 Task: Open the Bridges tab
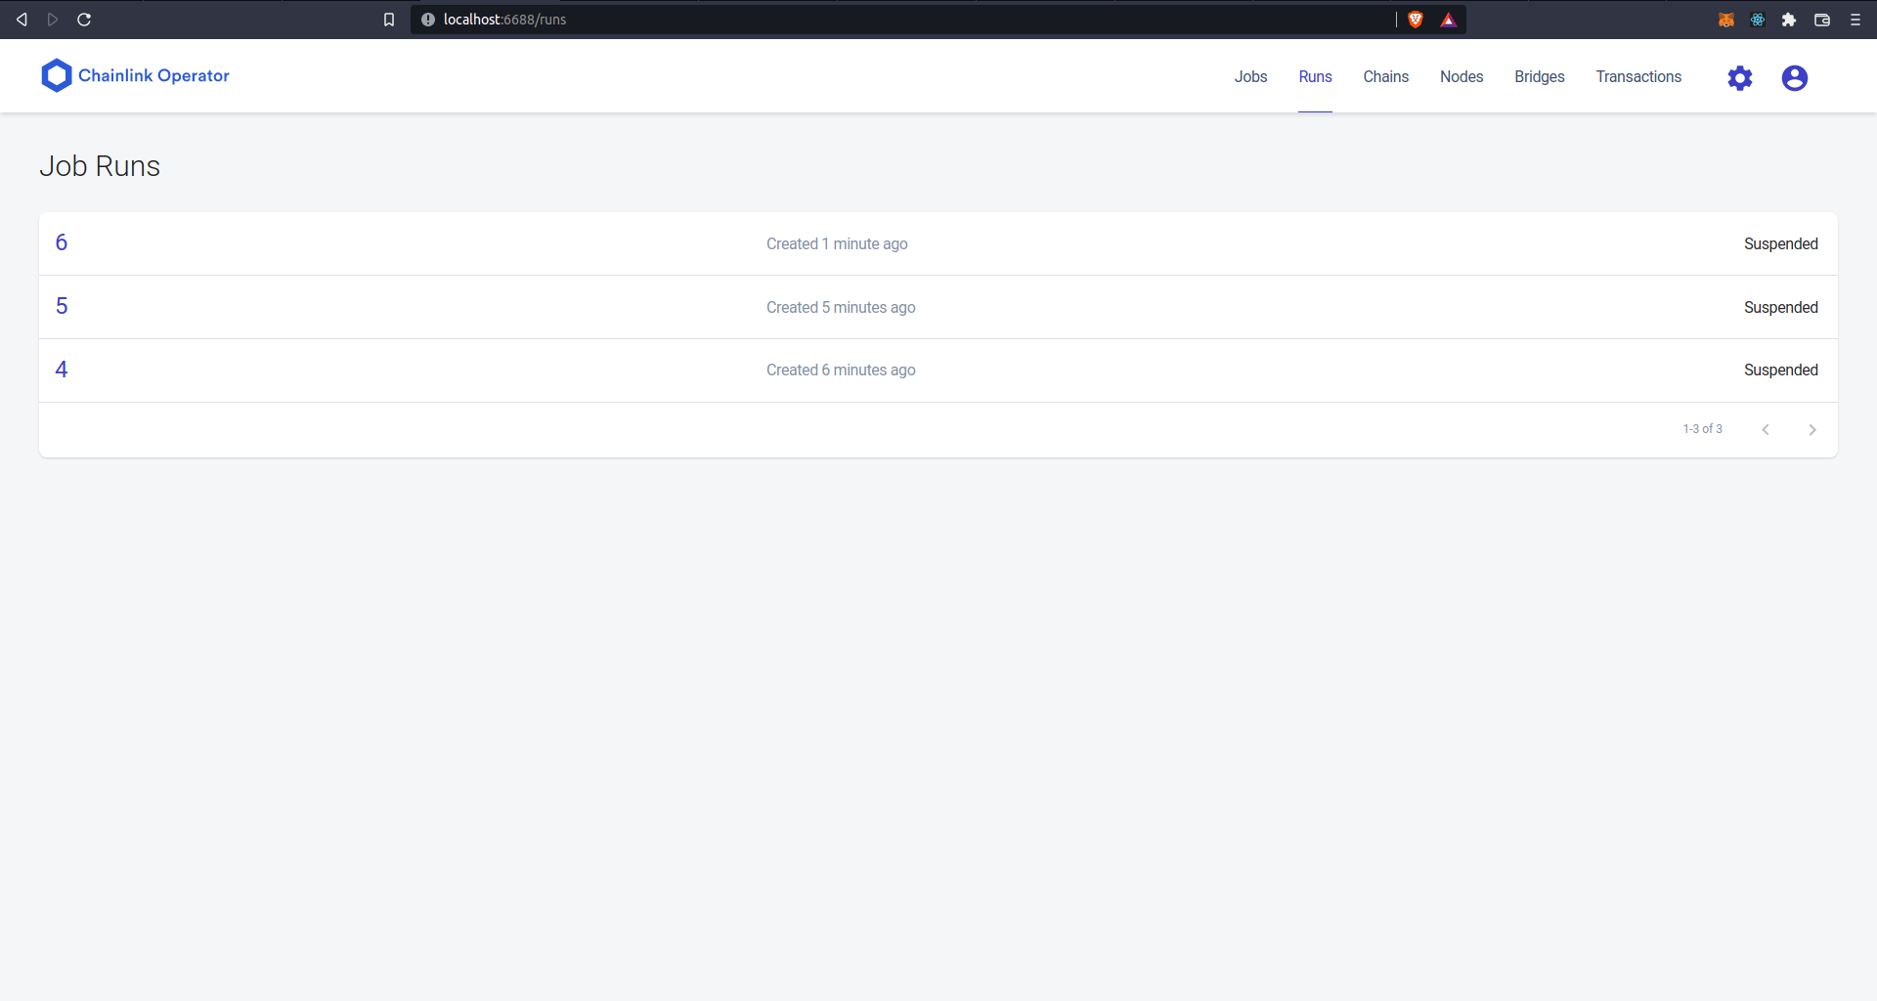(x=1540, y=76)
